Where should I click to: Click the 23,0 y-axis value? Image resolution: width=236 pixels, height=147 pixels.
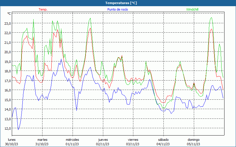click(x=8, y=23)
